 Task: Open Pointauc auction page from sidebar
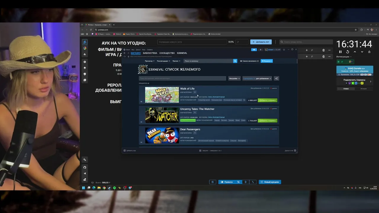[x=85, y=42]
